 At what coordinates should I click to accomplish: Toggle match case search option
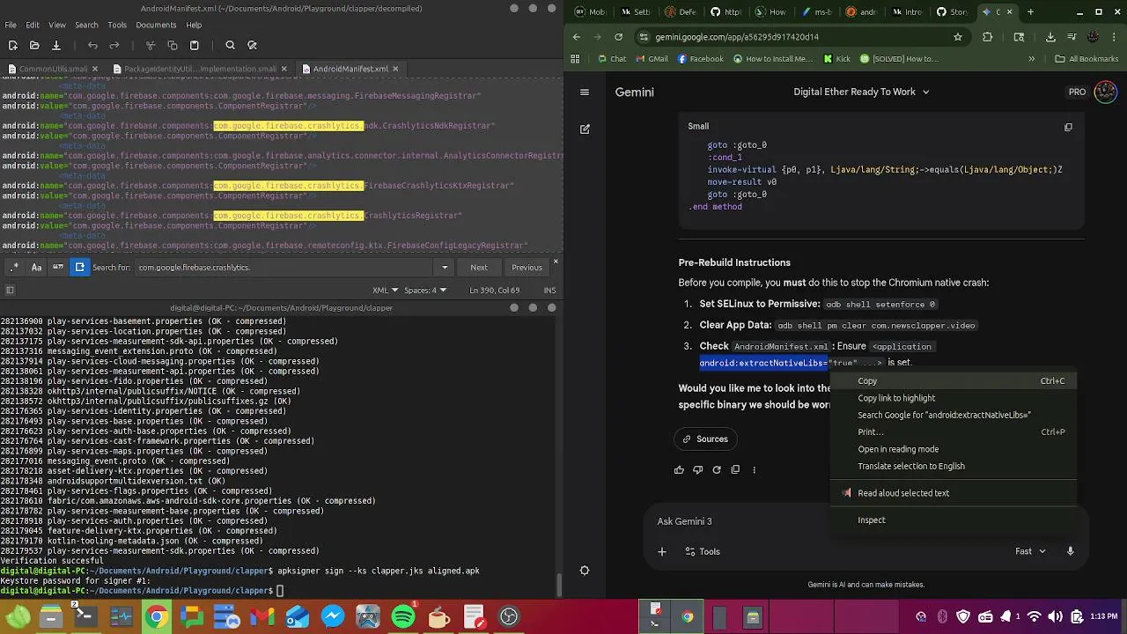[37, 267]
